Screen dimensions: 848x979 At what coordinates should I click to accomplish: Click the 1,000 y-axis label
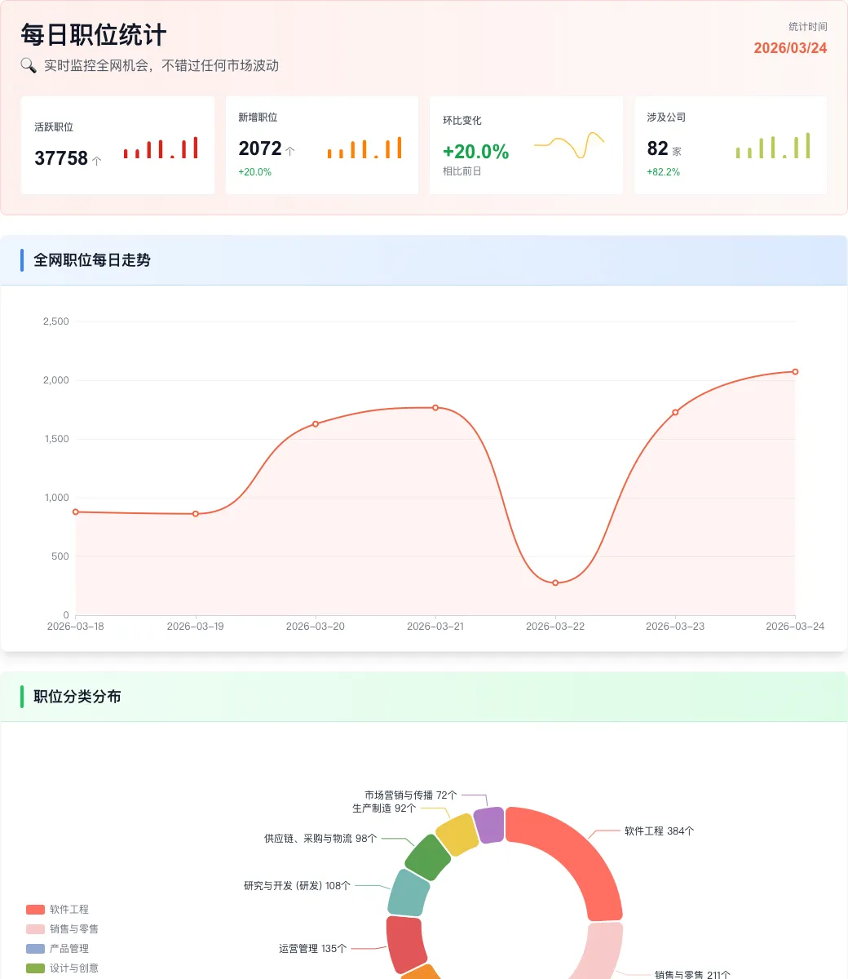coord(56,498)
